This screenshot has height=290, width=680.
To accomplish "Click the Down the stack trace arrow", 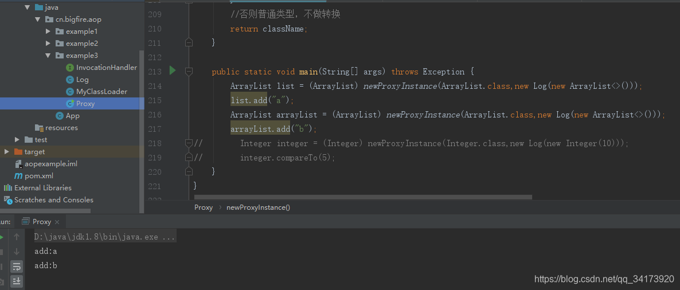I will pos(17,252).
